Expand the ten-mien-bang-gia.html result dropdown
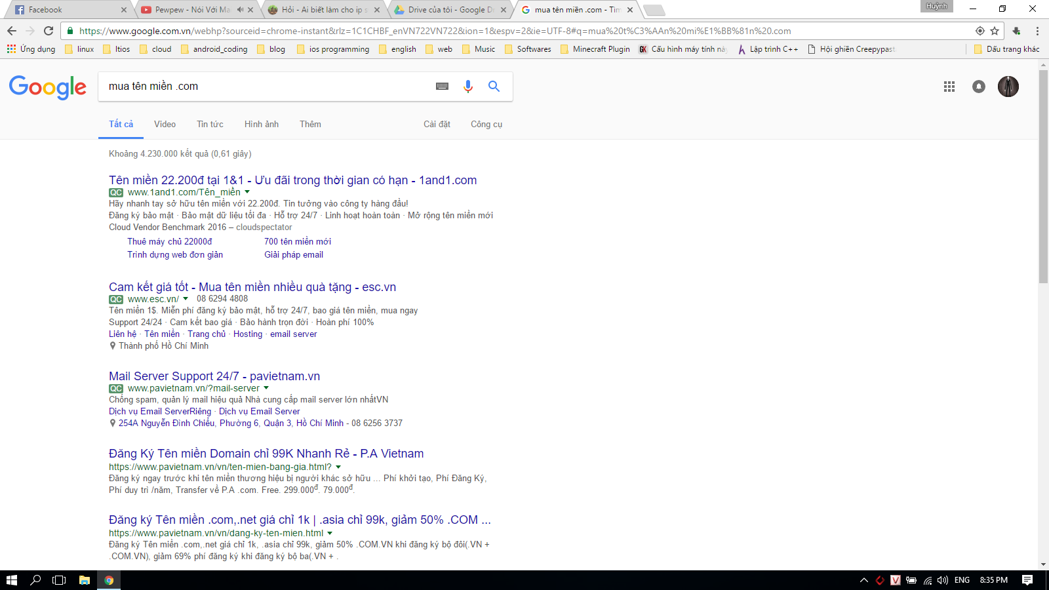 (x=338, y=467)
